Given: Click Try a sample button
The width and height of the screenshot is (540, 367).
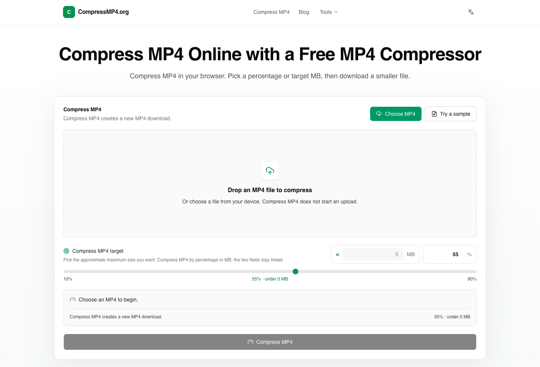Looking at the screenshot, I should pos(451,114).
